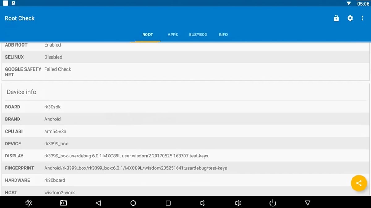Hide the navigation bar using the down triangle
Image resolution: width=371 pixels, height=208 pixels.
tap(308, 203)
